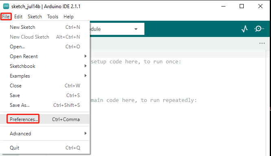Click the main code comment line
This screenshot has height=156, width=271.
144,100
